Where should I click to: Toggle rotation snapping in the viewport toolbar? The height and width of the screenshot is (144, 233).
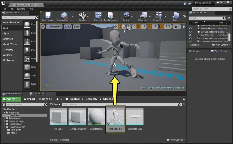(149, 27)
